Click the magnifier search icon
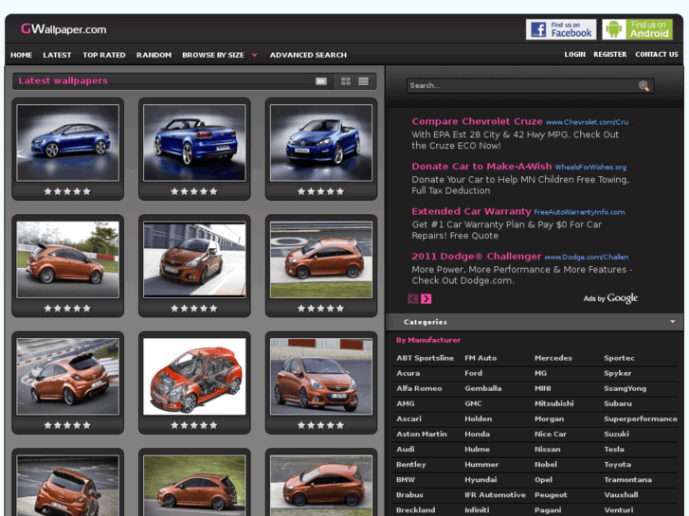The image size is (689, 516). pos(644,86)
